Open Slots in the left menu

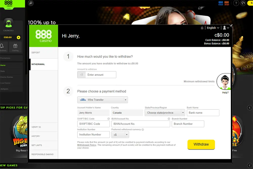[11, 71]
